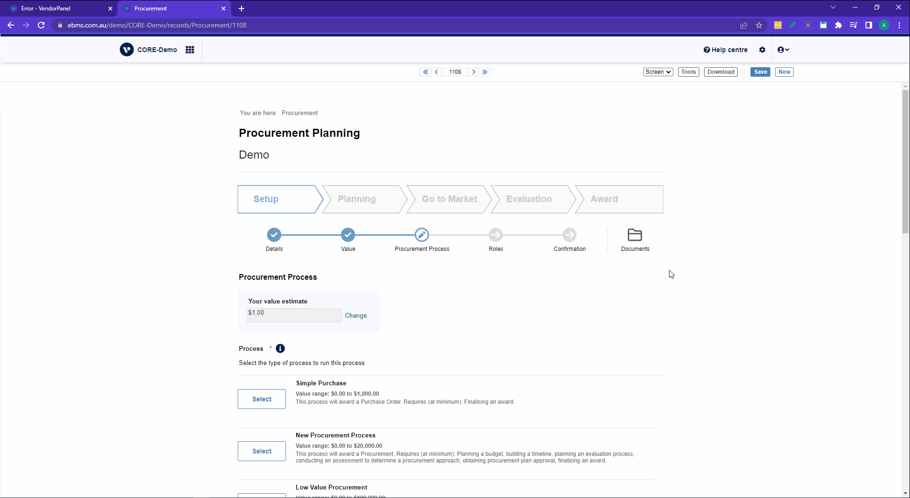This screenshot has height=498, width=910.
Task: Click Change link beside value estimate
Action: 356,316
